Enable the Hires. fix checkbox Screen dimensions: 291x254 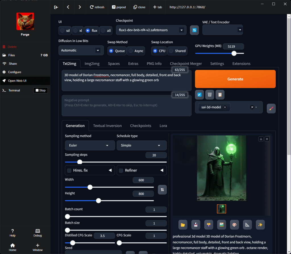(69, 170)
